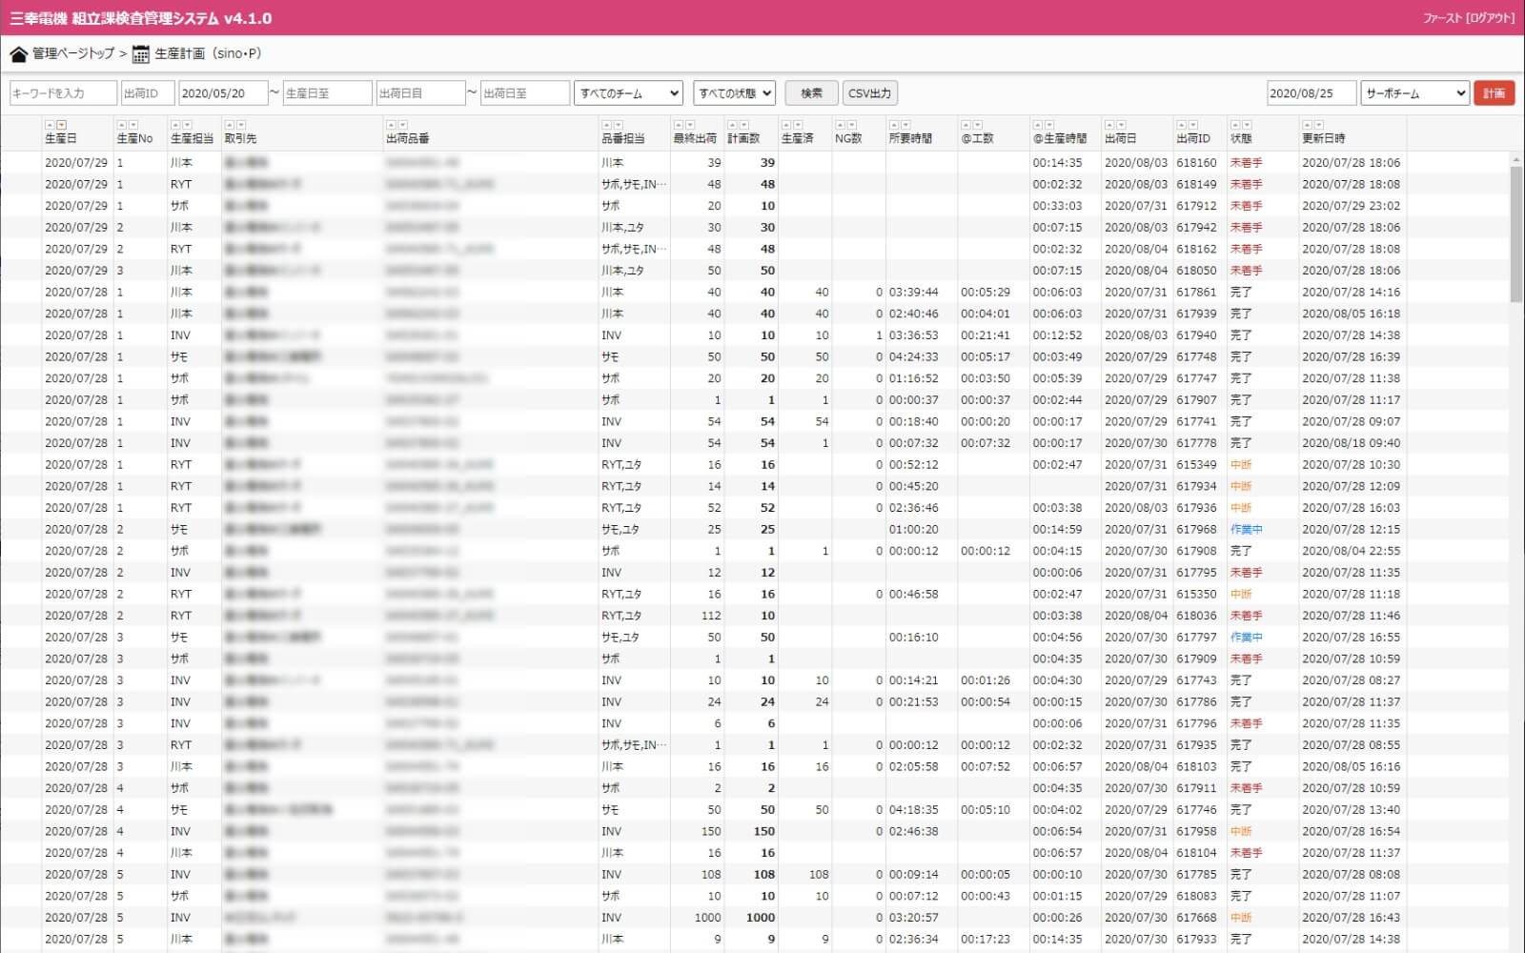Screen dimensions: 1525x953
Task: Sort 所要時間 column ascending
Action: [894, 125]
